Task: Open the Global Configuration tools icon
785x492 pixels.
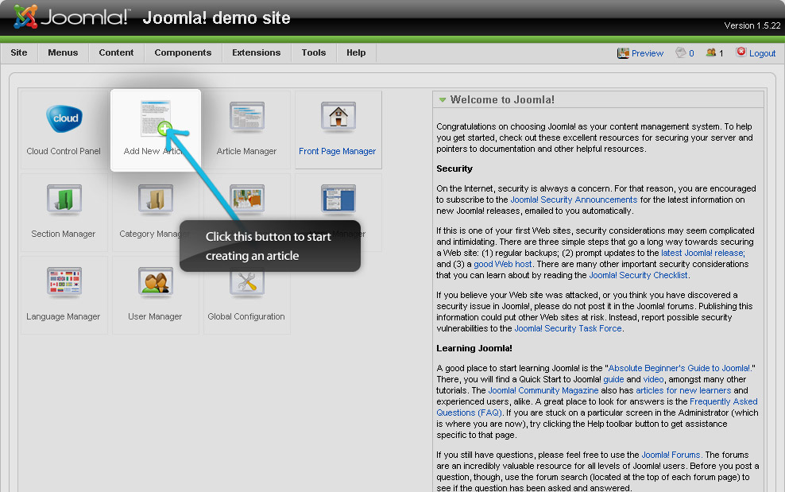Action: click(x=247, y=283)
